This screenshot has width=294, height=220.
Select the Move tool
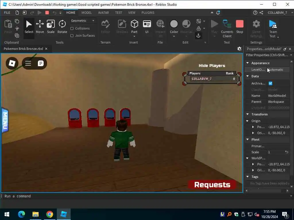pyautogui.click(x=40, y=27)
